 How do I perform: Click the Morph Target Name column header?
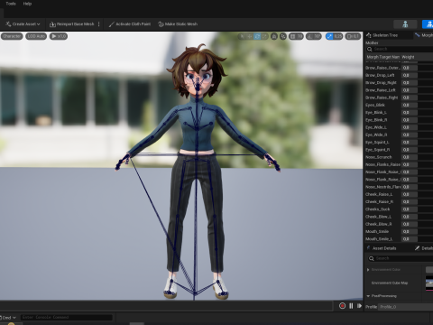[382, 57]
